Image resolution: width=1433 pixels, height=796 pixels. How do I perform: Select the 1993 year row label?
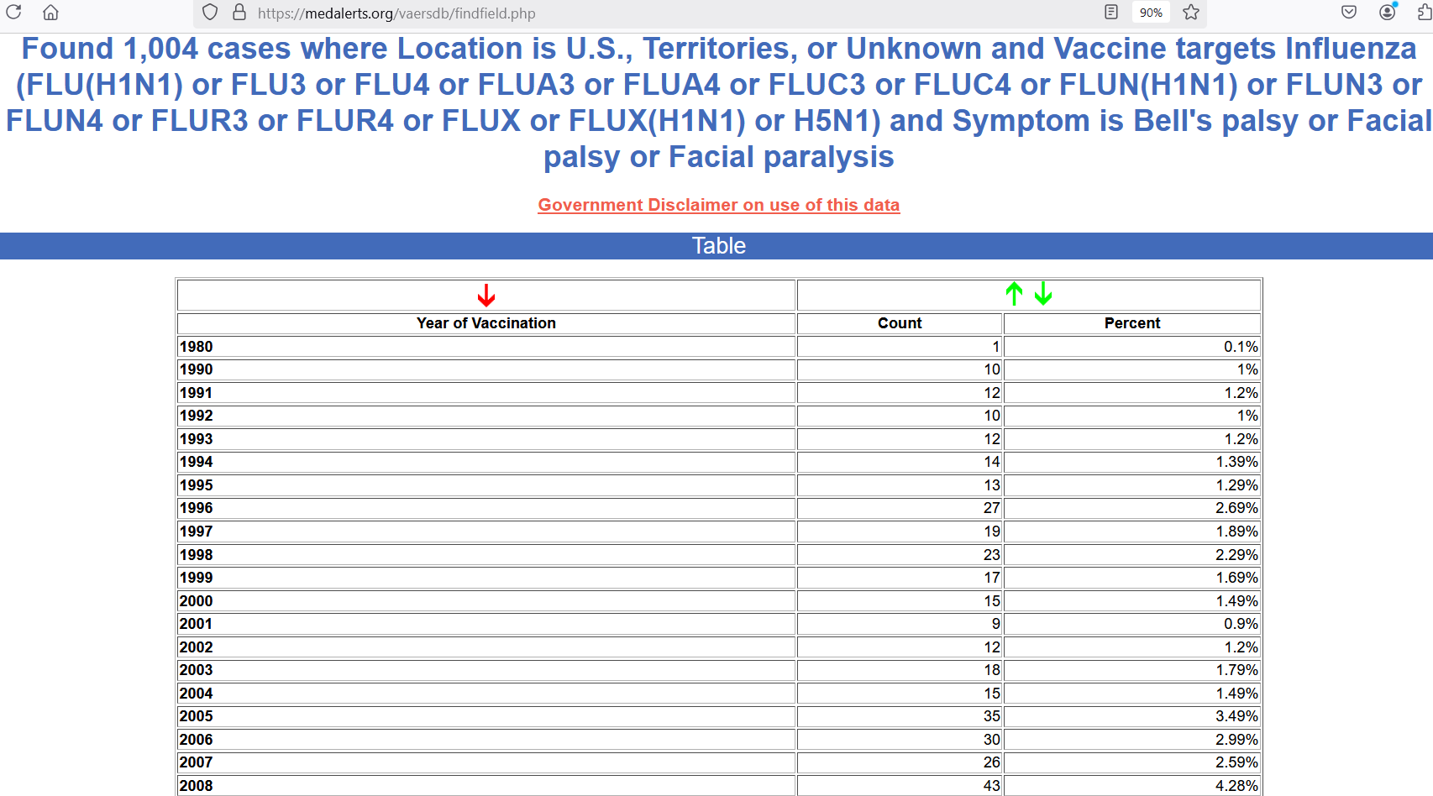pos(197,439)
